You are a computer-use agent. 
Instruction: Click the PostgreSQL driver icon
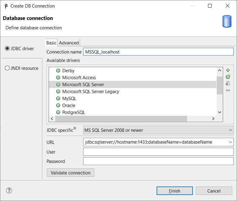coord(58,112)
